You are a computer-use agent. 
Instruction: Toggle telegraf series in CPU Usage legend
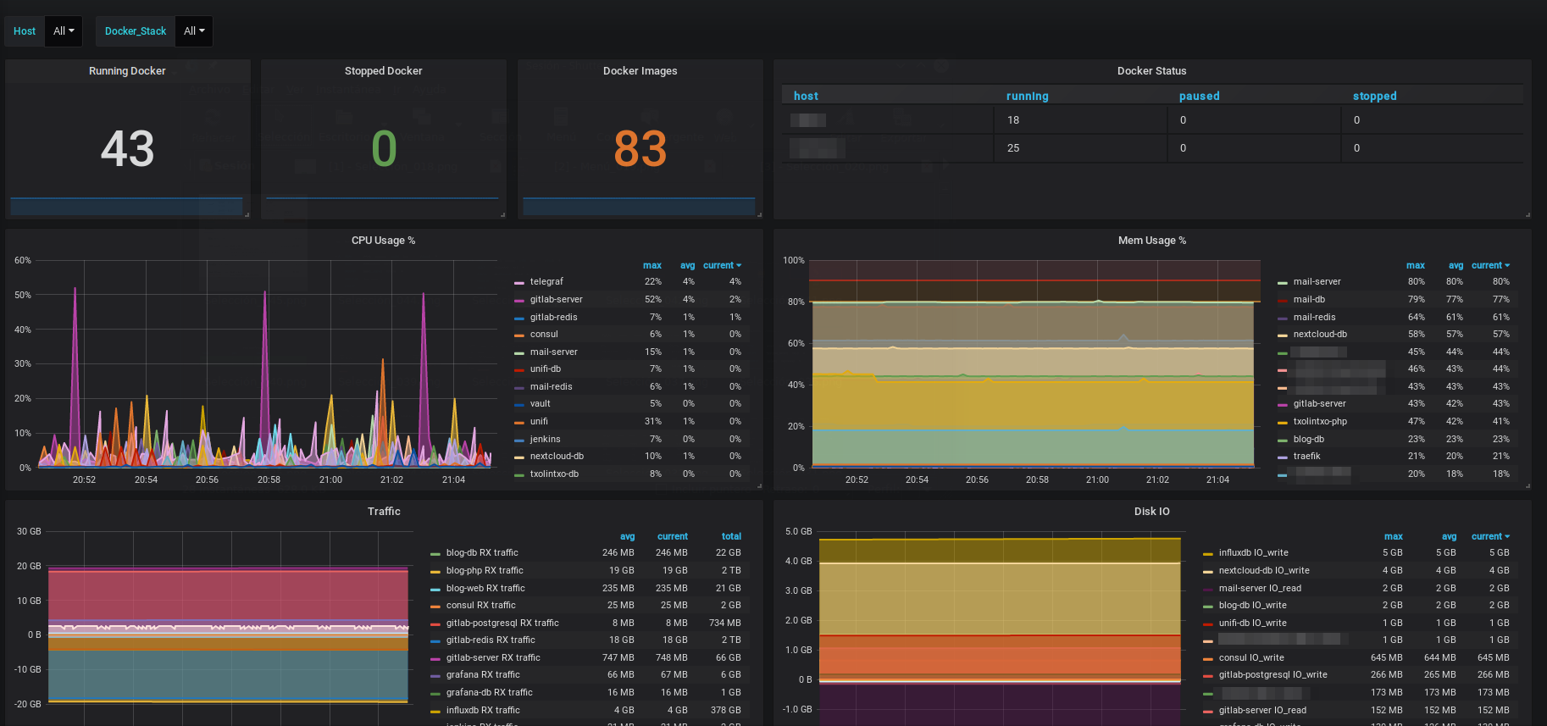[546, 282]
